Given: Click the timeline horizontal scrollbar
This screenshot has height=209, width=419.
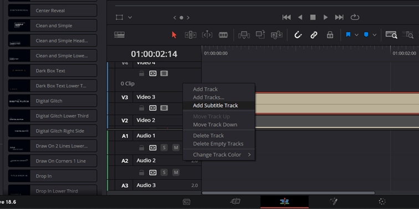Looking at the screenshot, I should point(288,193).
